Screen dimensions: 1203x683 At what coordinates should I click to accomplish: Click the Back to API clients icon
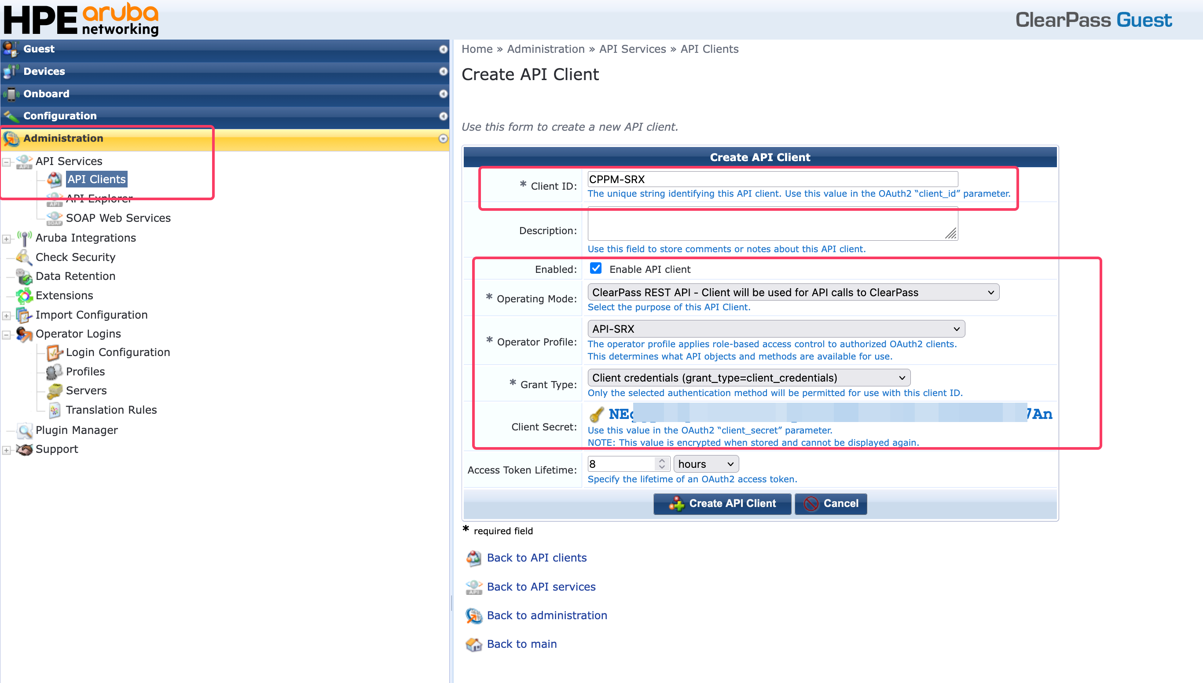click(x=474, y=558)
